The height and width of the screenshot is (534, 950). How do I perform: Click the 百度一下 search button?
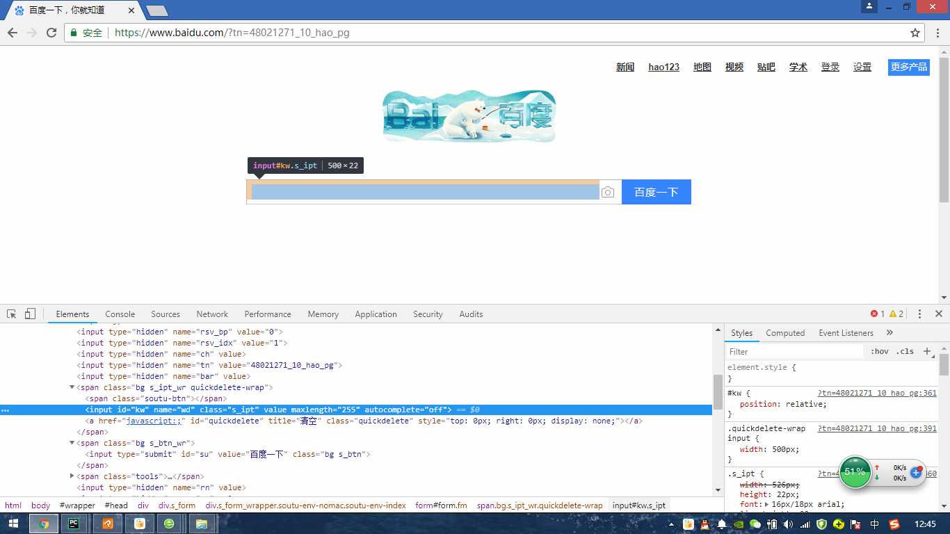pyautogui.click(x=657, y=192)
